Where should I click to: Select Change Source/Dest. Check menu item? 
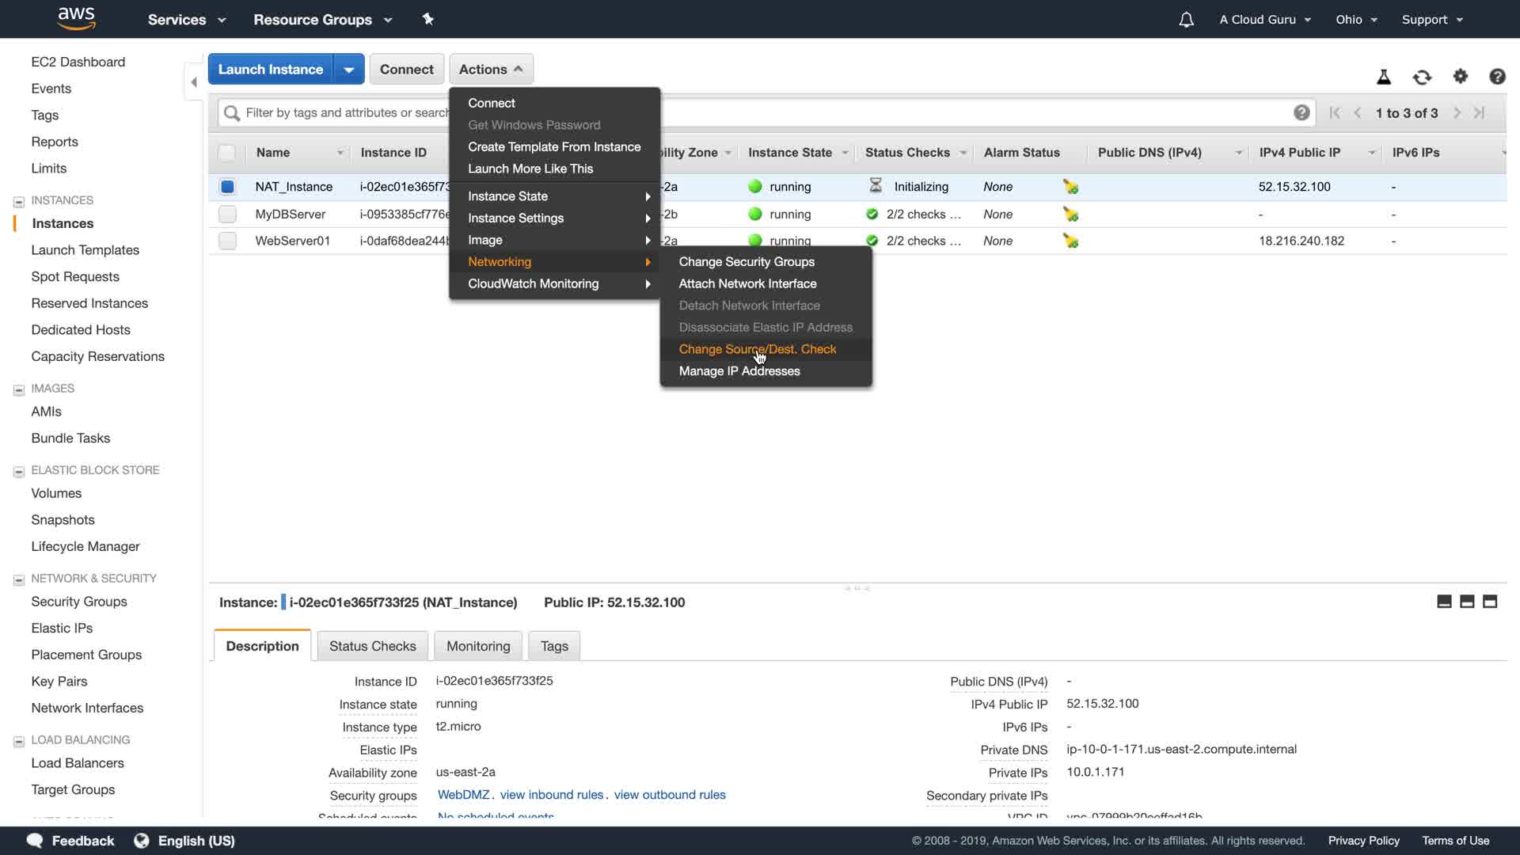click(x=757, y=349)
